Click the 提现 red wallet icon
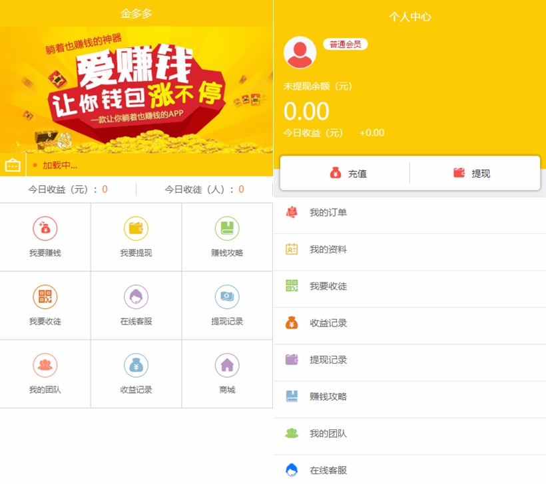 [x=459, y=172]
